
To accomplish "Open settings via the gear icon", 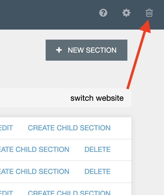I will coord(126,13).
